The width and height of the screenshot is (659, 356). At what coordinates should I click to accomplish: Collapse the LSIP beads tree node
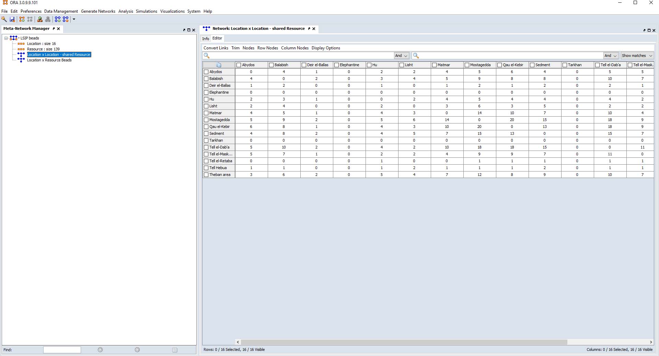pyautogui.click(x=6, y=38)
